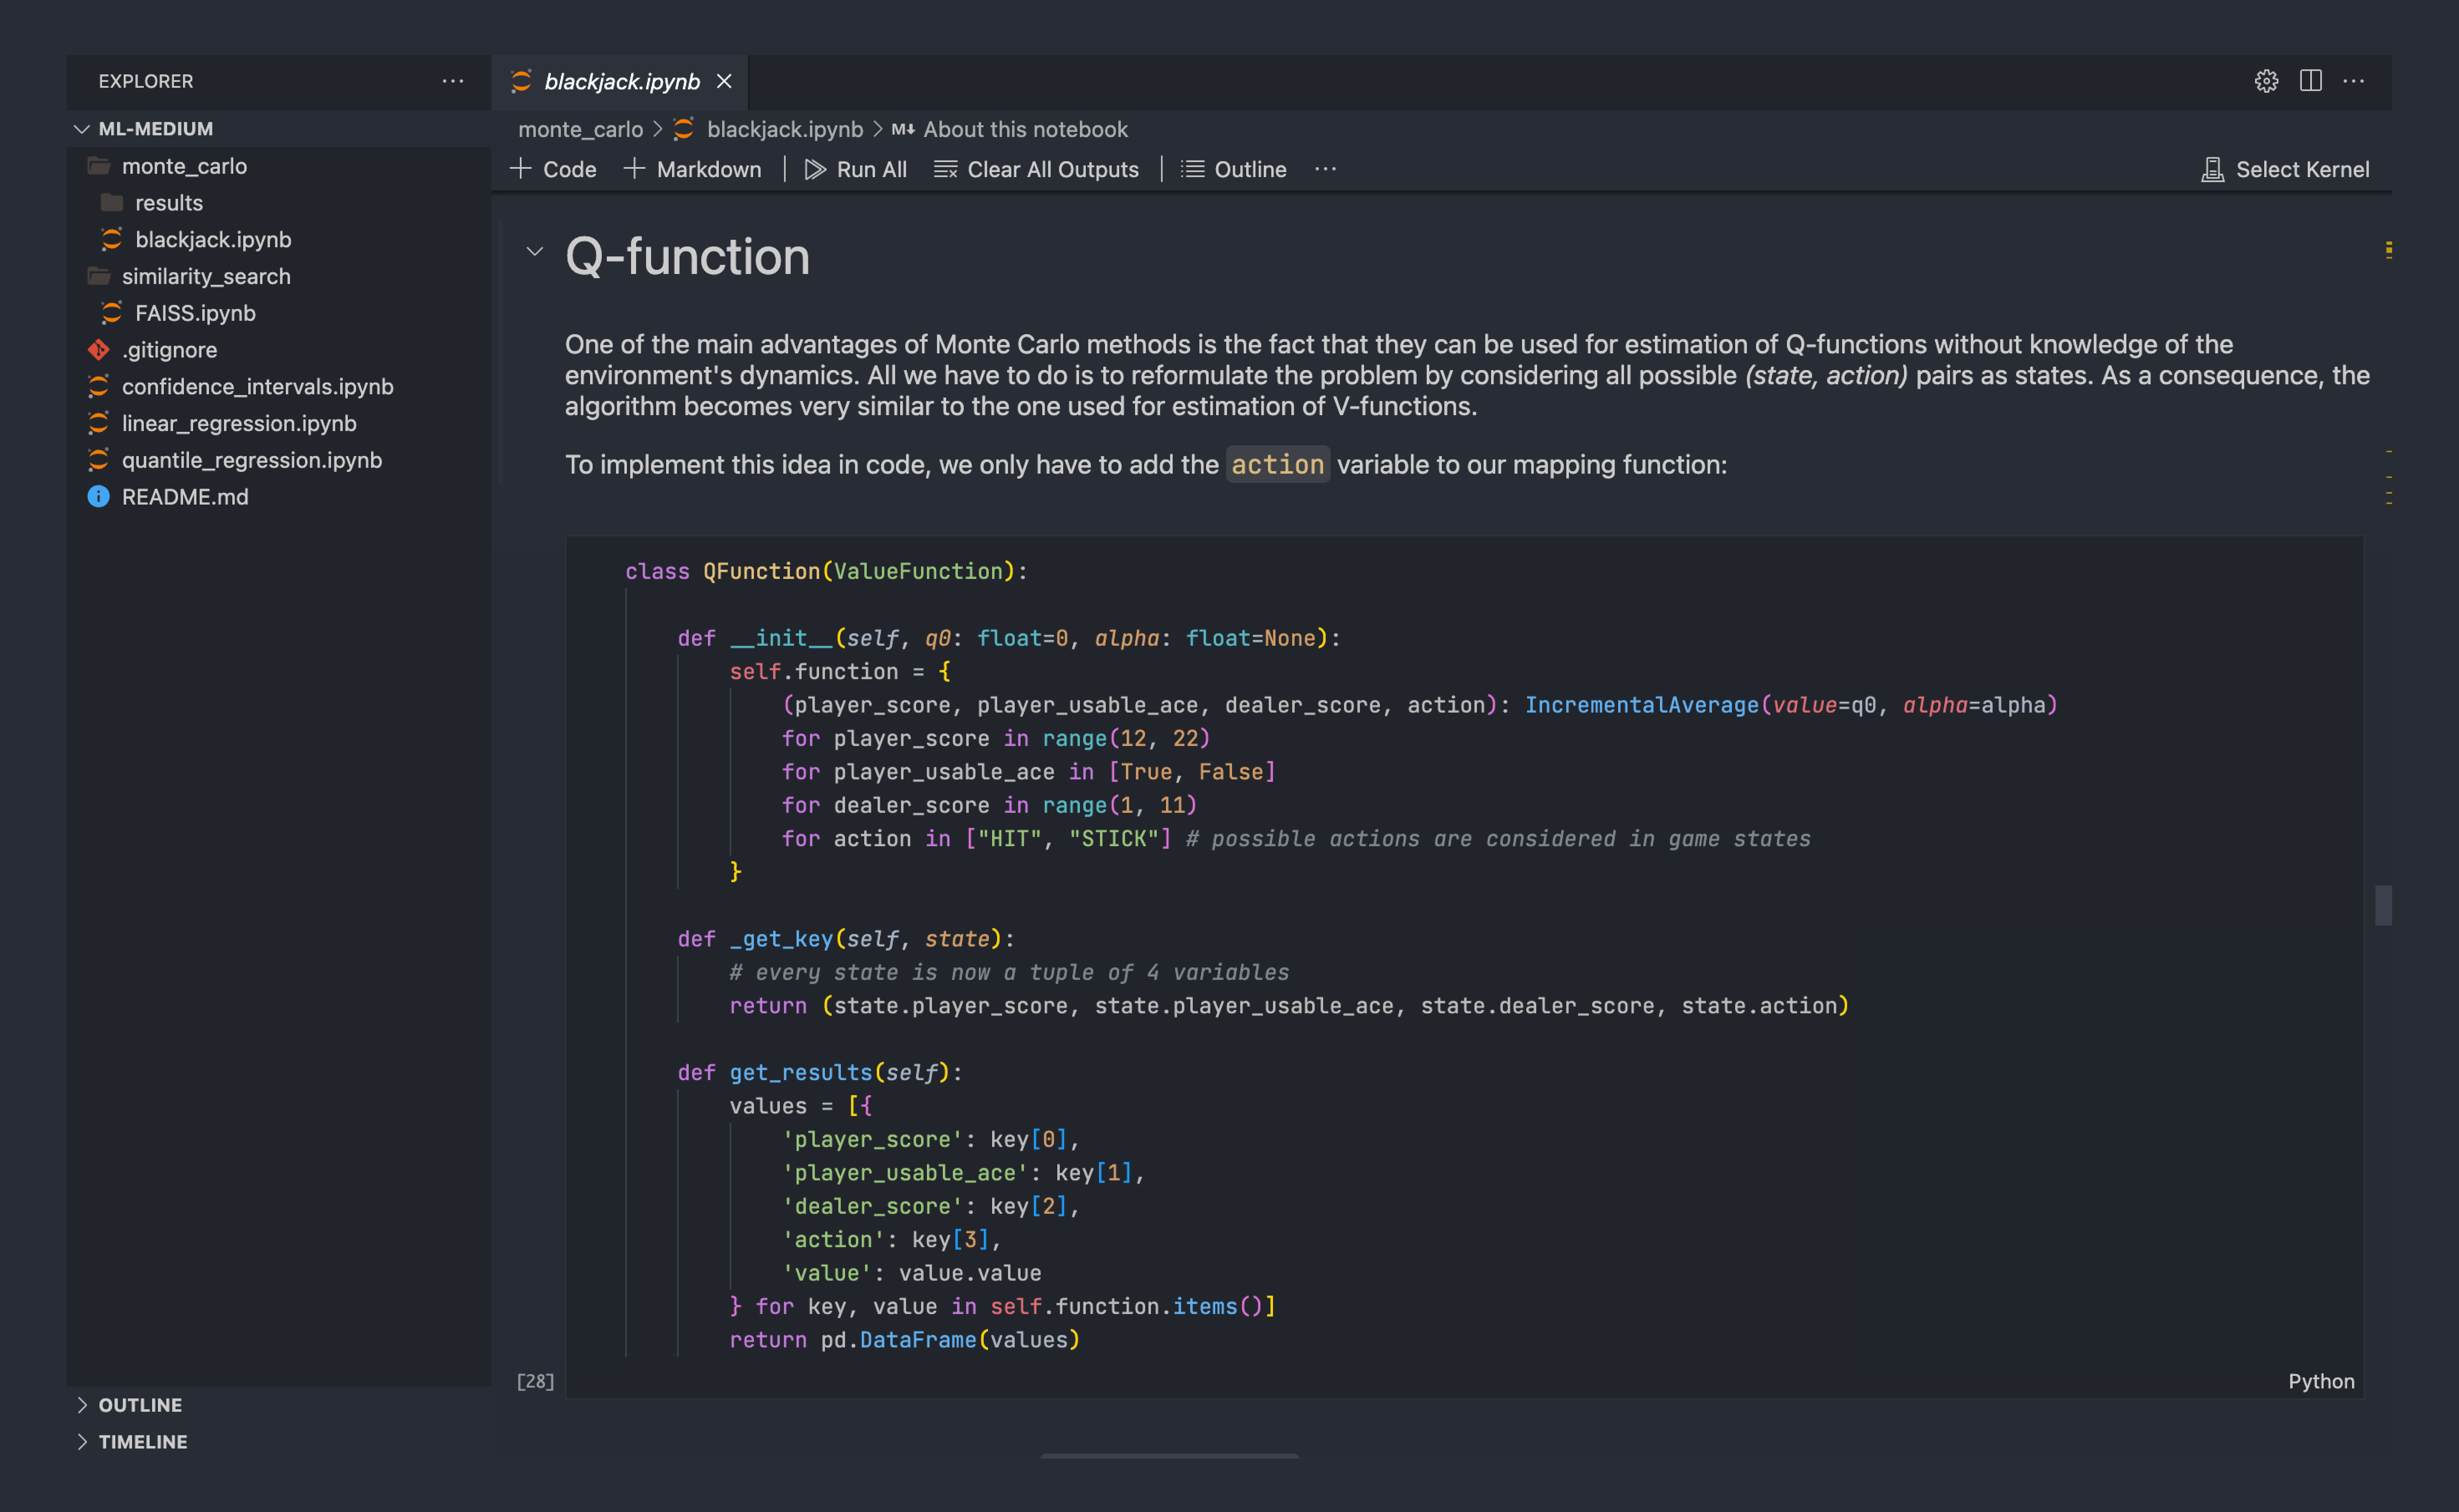The height and width of the screenshot is (1512, 2459).
Task: Open the Outline list icon
Action: (x=1191, y=169)
